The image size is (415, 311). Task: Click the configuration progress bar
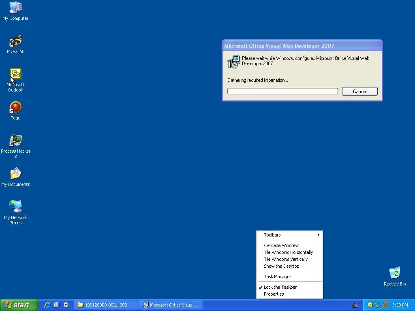coord(282,91)
